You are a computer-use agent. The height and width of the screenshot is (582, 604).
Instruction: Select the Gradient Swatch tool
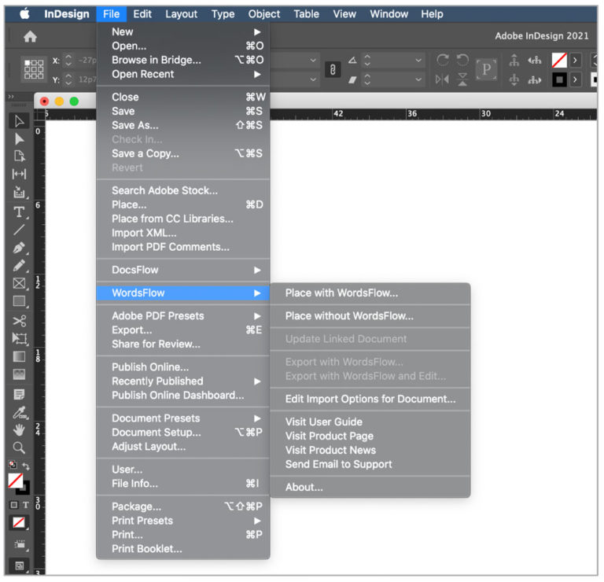pyautogui.click(x=19, y=357)
